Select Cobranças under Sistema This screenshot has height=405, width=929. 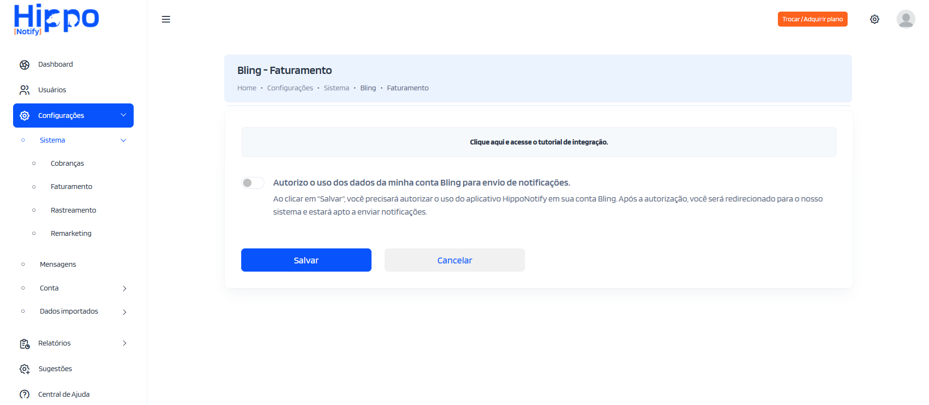tap(67, 163)
